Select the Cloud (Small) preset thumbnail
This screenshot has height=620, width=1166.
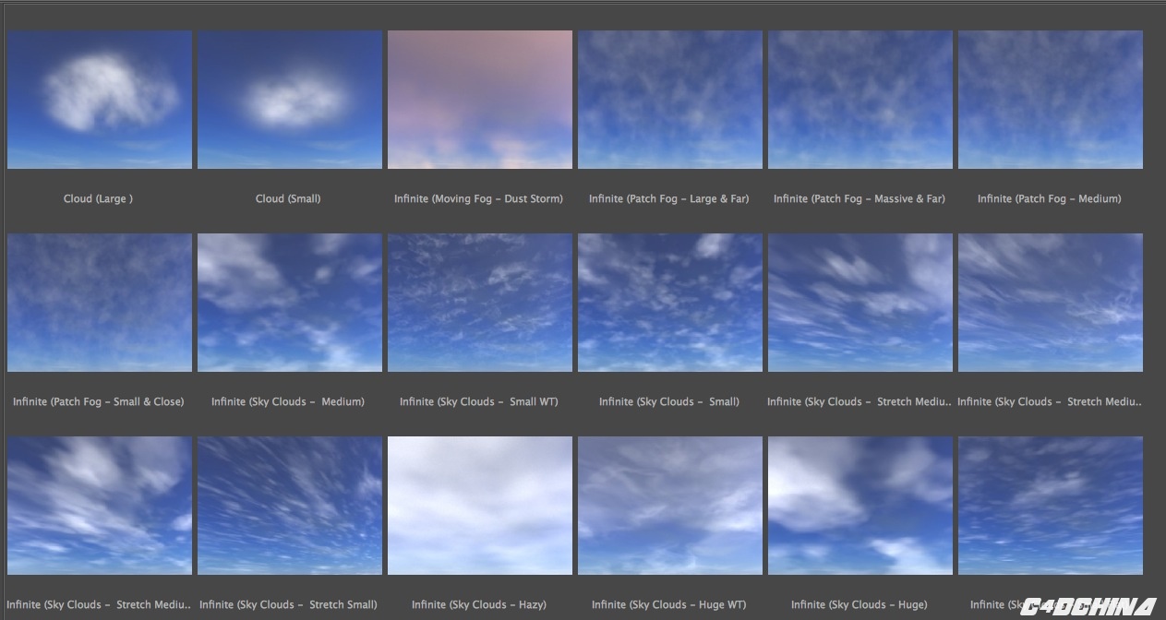(290, 100)
